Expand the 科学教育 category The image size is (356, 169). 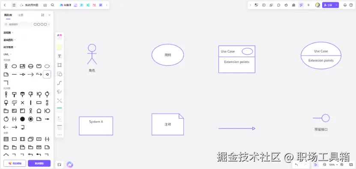[x=9, y=47]
